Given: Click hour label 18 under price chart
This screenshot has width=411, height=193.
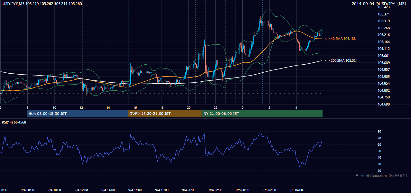Looking at the screenshot, I should pos(162,107).
